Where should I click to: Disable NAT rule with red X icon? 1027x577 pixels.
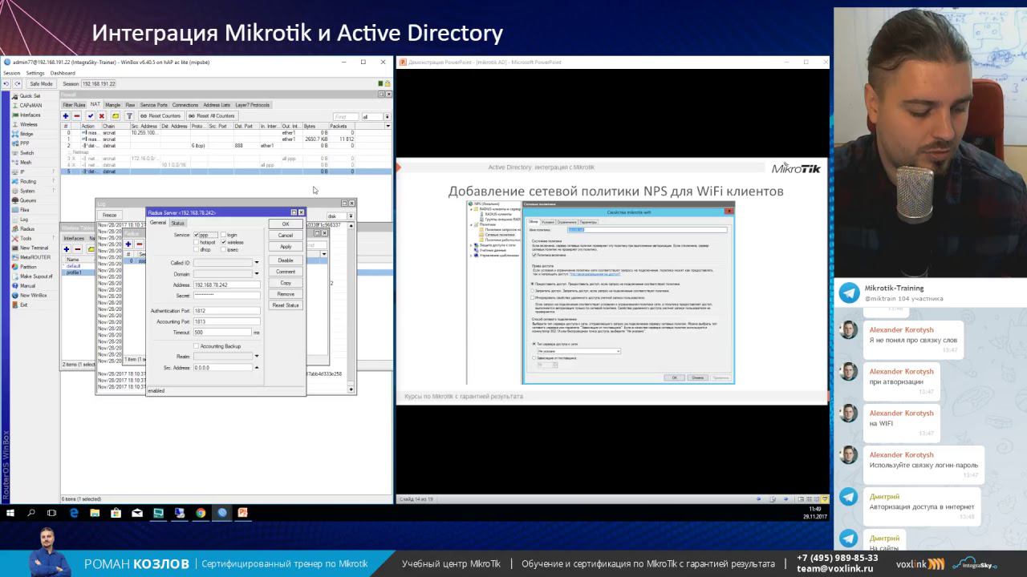pyautogui.click(x=102, y=116)
